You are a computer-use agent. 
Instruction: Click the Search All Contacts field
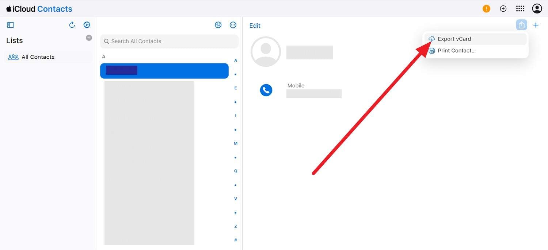pyautogui.click(x=169, y=41)
